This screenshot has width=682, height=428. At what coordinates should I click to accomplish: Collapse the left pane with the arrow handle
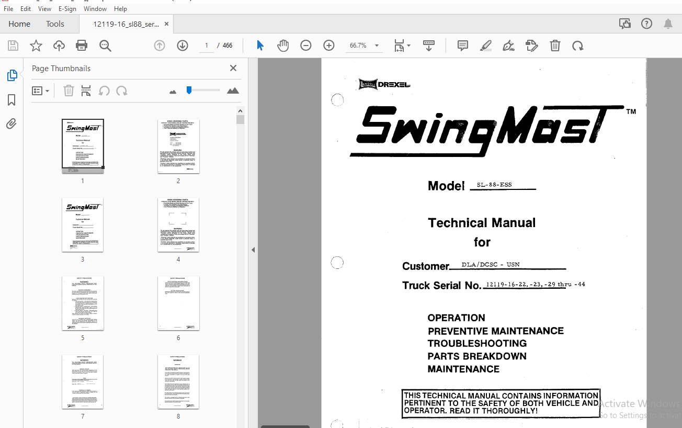[x=253, y=250]
